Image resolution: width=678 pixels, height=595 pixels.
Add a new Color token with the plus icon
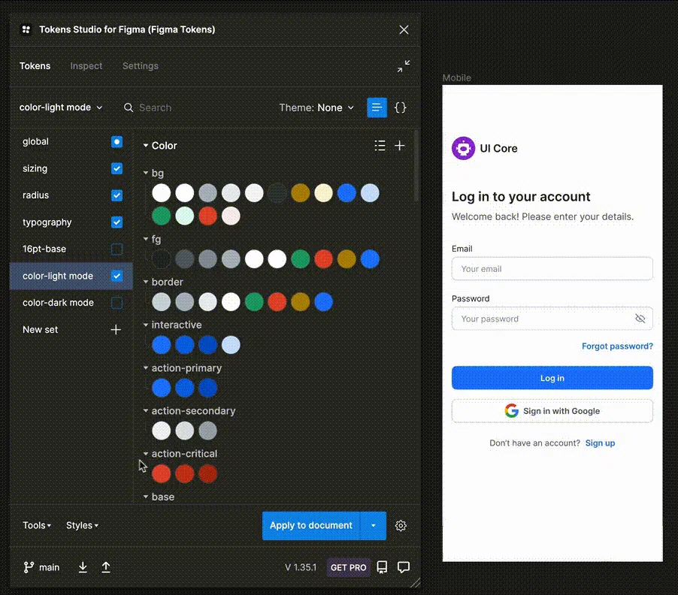click(x=400, y=146)
